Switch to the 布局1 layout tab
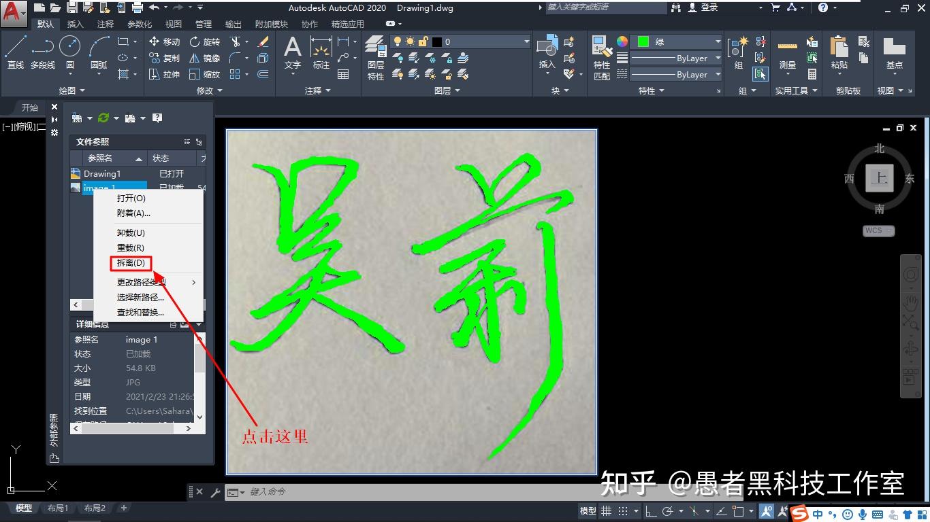 tap(59, 507)
